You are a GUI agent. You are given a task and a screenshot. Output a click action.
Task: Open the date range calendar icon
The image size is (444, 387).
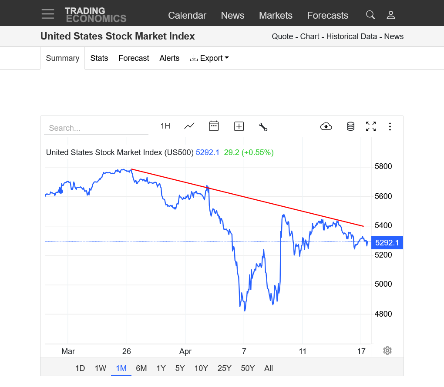click(x=214, y=126)
